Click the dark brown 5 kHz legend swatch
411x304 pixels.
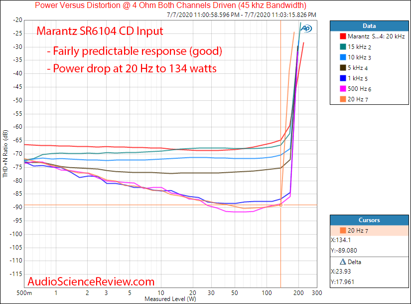click(x=343, y=68)
